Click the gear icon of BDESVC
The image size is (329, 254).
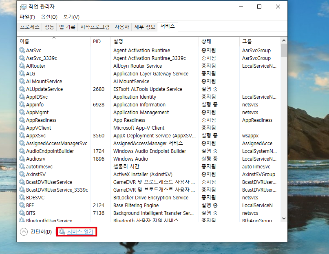tap(22, 197)
